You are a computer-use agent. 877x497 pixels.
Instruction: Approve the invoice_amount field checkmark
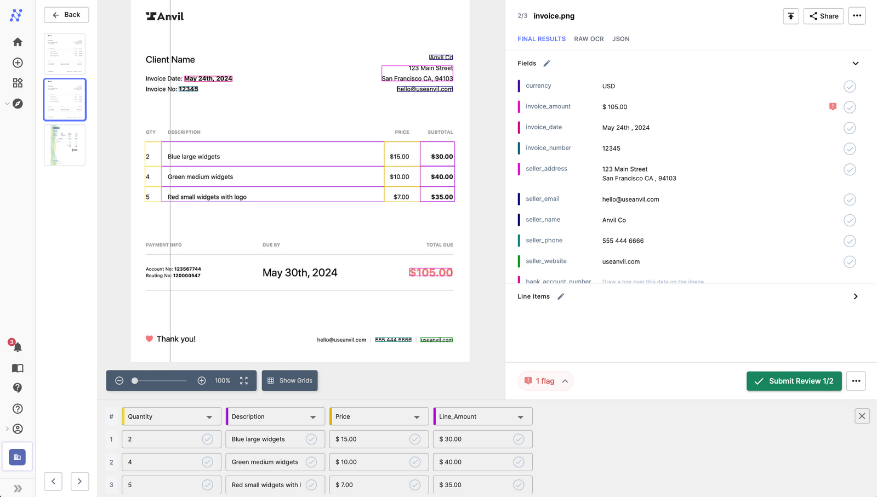pyautogui.click(x=850, y=107)
